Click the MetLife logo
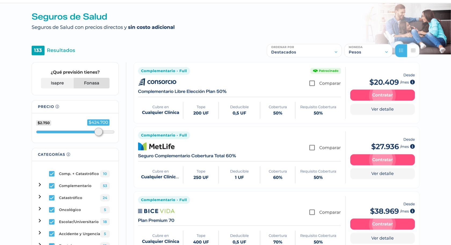This screenshot has height=245, width=451. coord(156,146)
